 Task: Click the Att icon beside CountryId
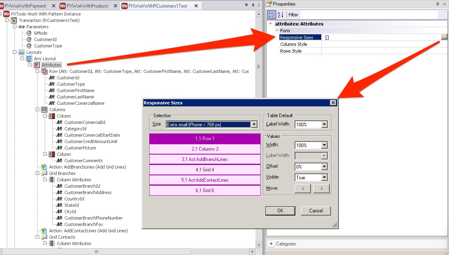[59, 199]
